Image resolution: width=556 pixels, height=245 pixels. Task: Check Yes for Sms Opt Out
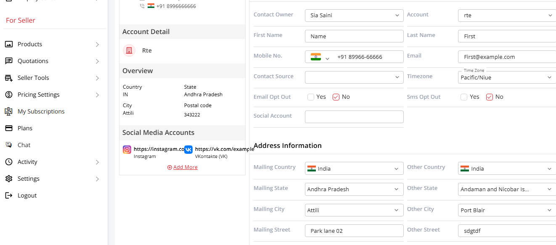pos(464,97)
